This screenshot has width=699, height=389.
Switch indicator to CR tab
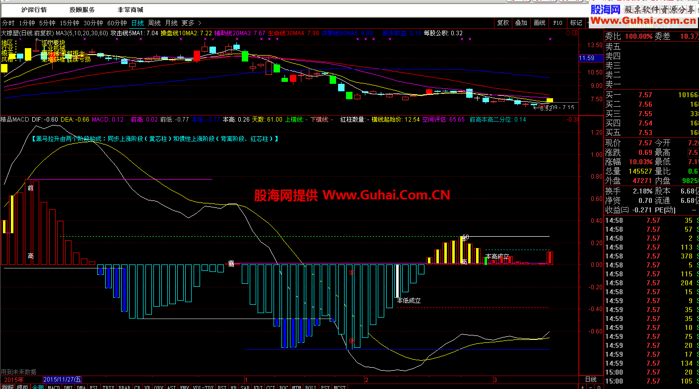[x=137, y=386]
